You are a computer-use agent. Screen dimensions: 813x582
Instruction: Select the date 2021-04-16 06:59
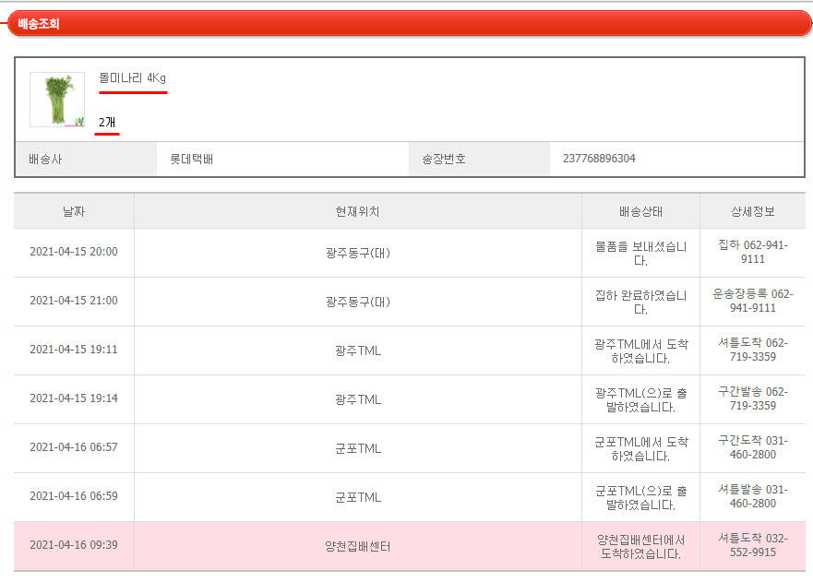(x=74, y=496)
